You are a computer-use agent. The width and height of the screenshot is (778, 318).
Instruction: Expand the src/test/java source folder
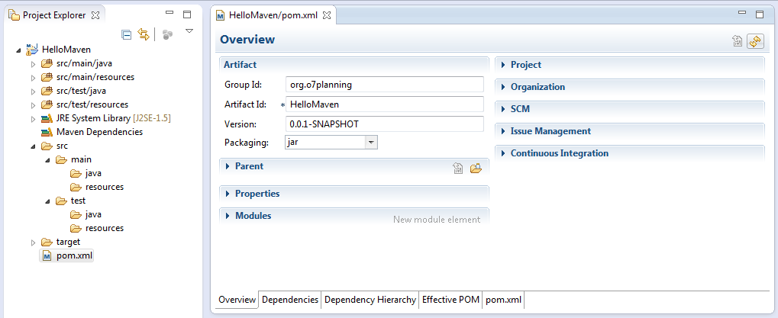34,92
